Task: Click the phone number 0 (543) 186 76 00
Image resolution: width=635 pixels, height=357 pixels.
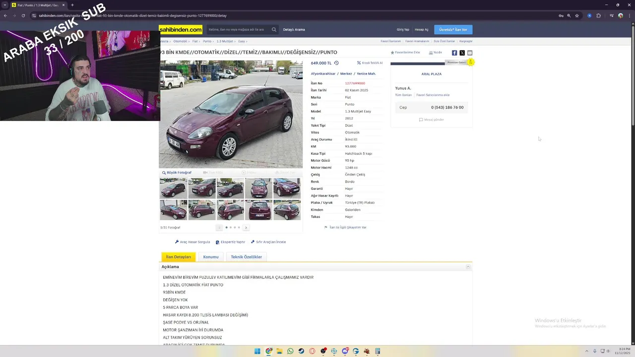Action: (x=447, y=107)
